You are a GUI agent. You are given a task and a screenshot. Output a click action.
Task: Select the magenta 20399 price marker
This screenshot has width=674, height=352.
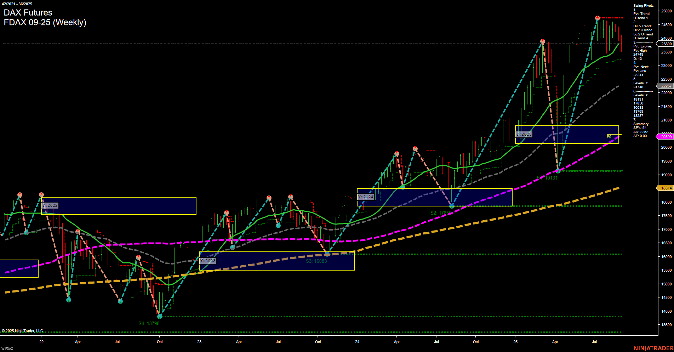click(x=666, y=136)
